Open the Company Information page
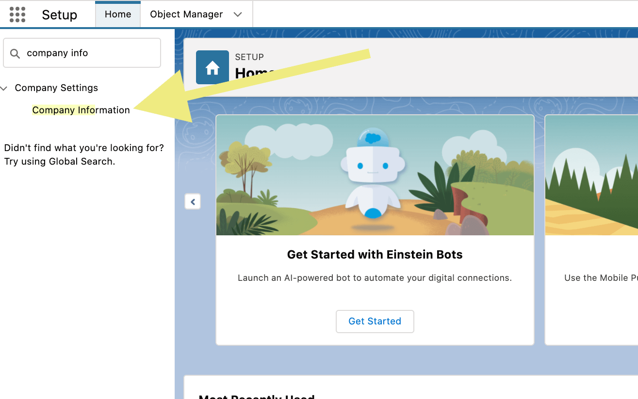Image resolution: width=638 pixels, height=399 pixels. pos(81,110)
